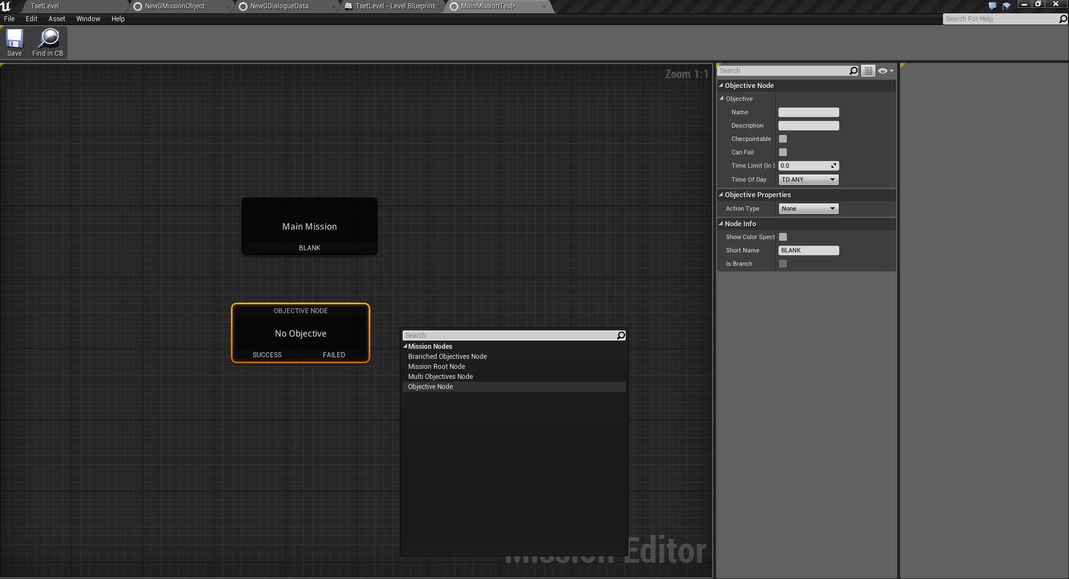
Task: Collapse the Objective subsection
Action: 722,98
